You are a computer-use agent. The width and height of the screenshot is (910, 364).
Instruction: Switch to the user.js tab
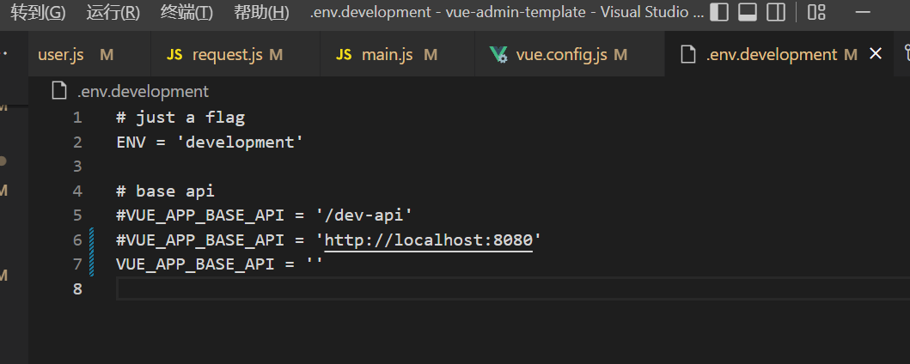pos(61,54)
